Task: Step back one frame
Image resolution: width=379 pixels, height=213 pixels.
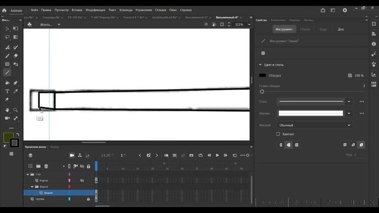Action: [209, 155]
